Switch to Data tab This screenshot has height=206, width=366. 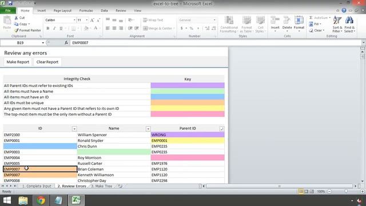pyautogui.click(x=104, y=10)
